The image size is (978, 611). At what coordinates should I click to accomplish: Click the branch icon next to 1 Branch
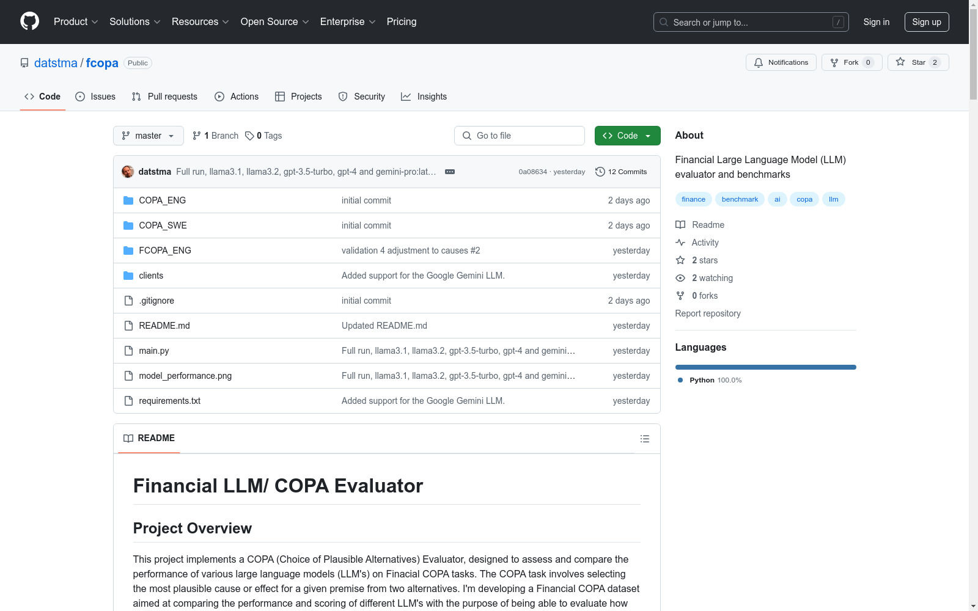197,136
